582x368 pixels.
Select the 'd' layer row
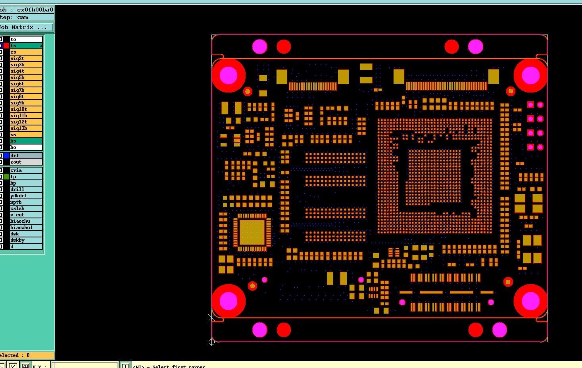tap(26, 247)
